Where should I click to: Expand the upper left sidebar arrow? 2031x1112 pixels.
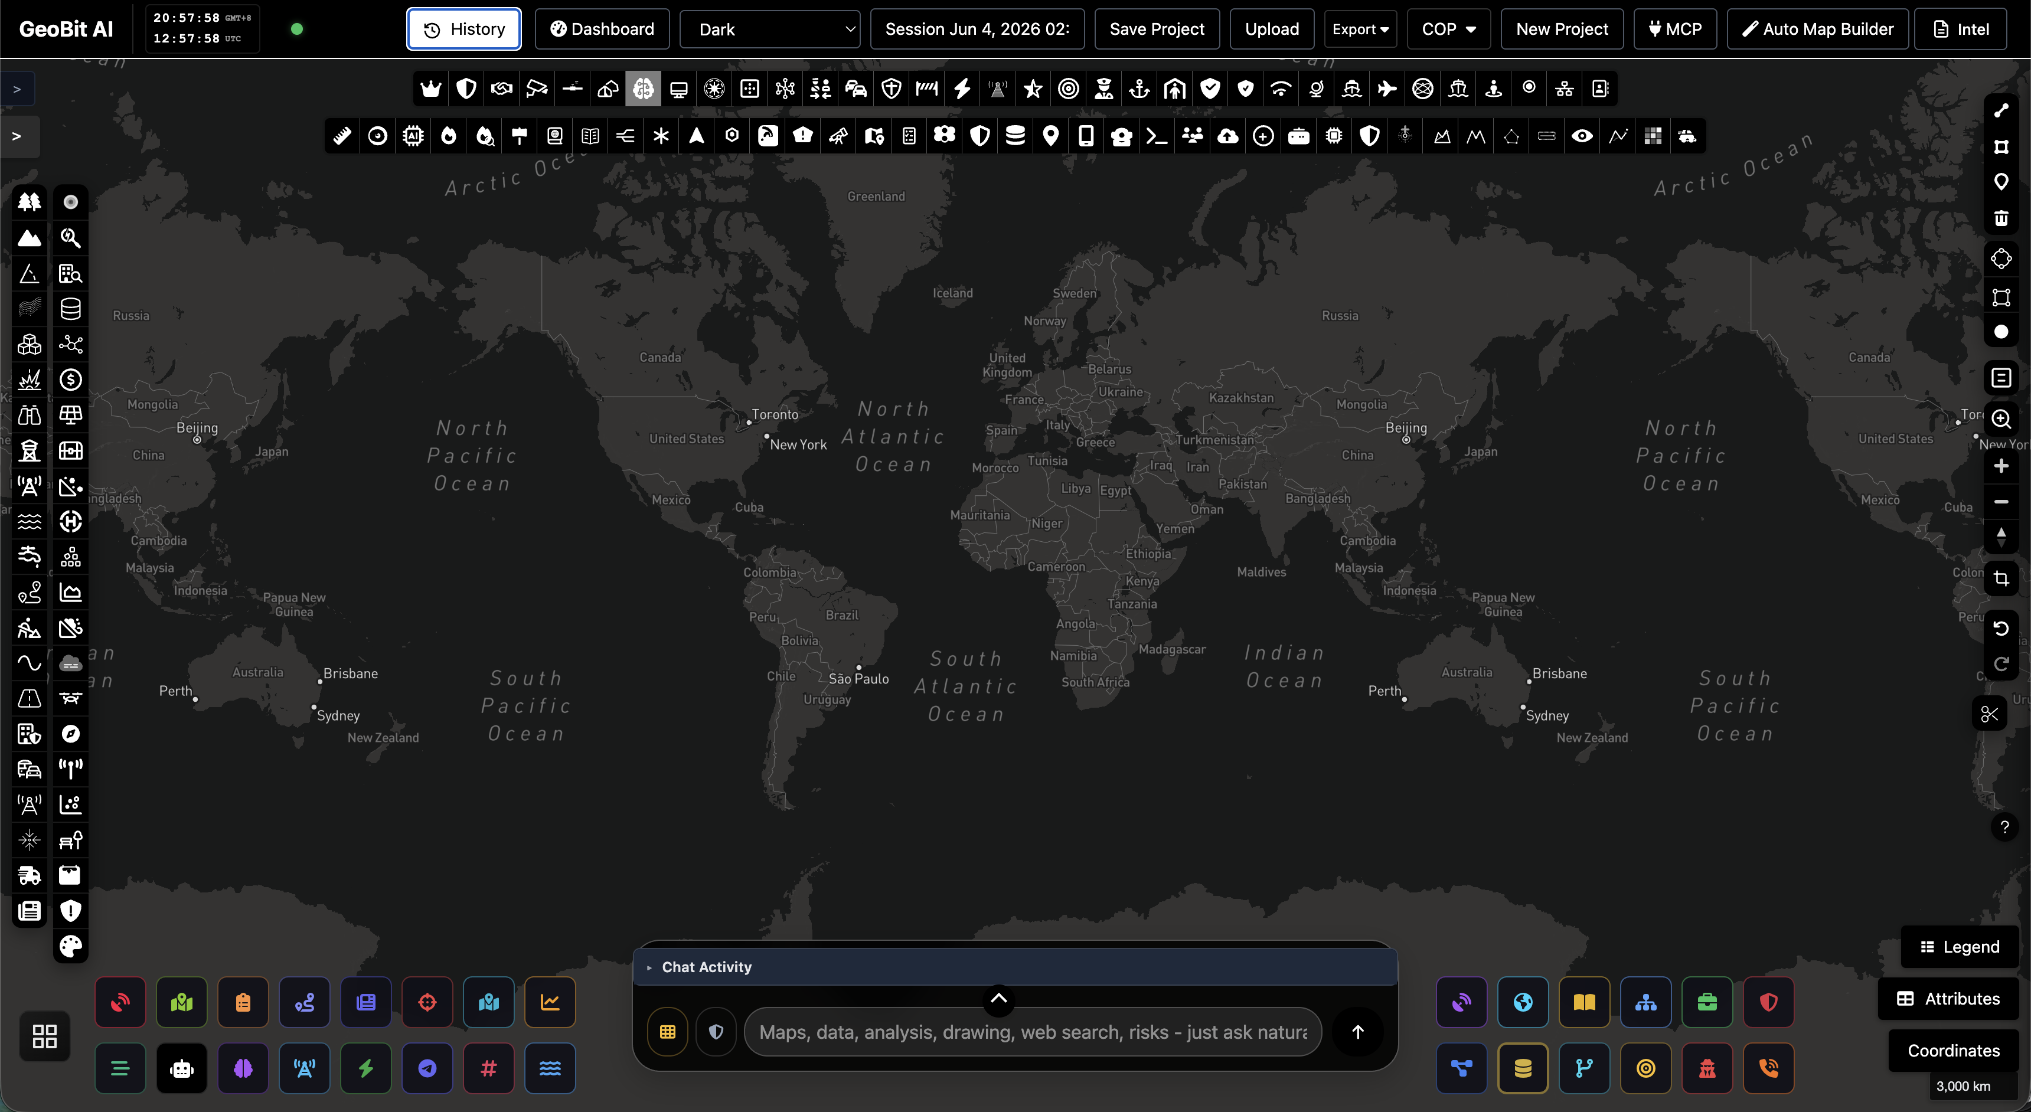click(17, 89)
